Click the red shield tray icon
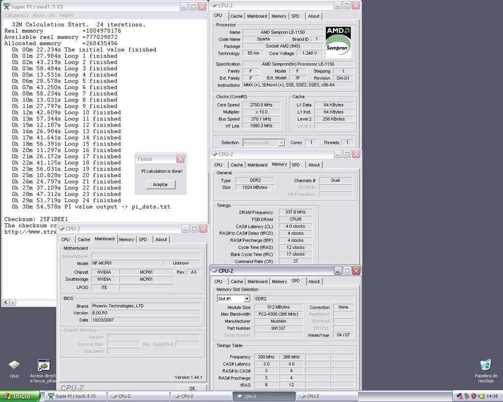 (474, 396)
